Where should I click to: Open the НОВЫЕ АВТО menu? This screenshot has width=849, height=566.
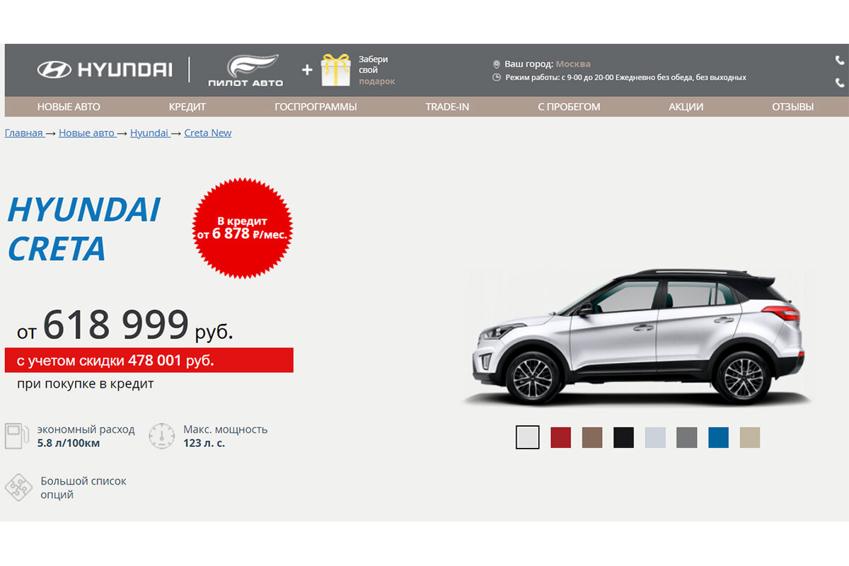click(69, 107)
